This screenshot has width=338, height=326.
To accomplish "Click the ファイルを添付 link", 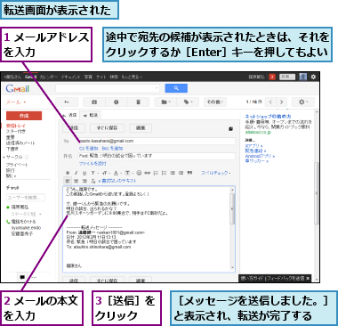I will pyautogui.click(x=93, y=164).
